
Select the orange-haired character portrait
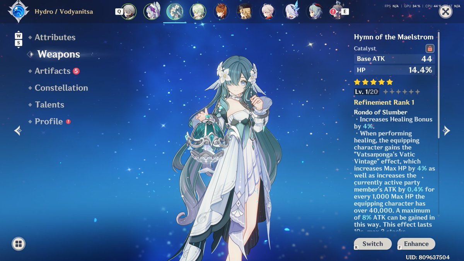pyautogui.click(x=221, y=12)
